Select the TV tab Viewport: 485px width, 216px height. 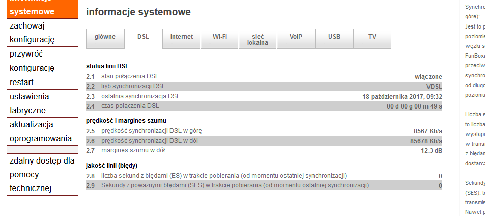click(x=372, y=37)
